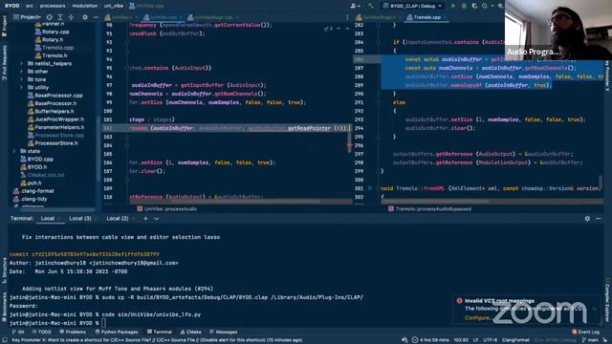The width and height of the screenshot is (612, 344).
Task: Click the Run with Coverage icon
Action: (474, 6)
